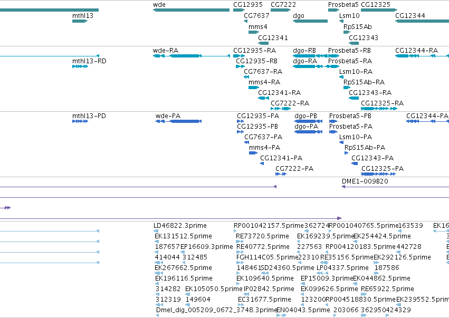Select the mms4 gene label
Viewport: 449px width, 318px height.
(x=257, y=26)
